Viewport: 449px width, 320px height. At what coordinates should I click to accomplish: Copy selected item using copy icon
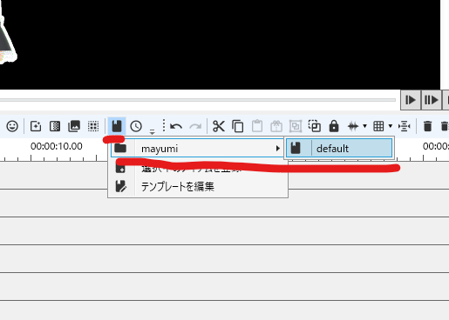point(238,126)
